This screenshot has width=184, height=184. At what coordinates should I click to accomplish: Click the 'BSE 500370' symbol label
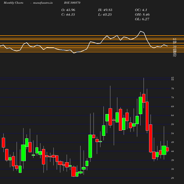(72, 3)
